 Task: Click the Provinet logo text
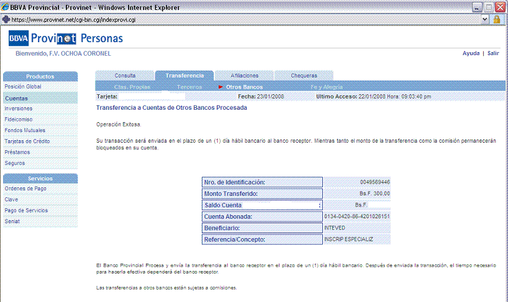pyautogui.click(x=53, y=38)
